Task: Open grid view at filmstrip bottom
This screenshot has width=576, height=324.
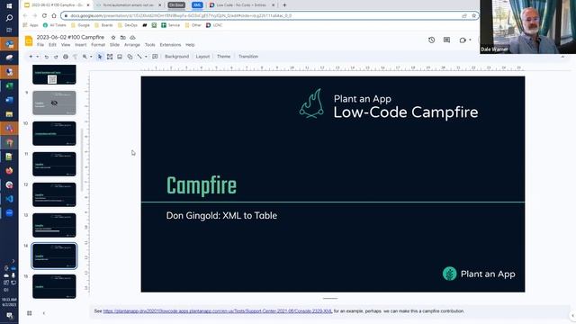Action: click(30, 313)
